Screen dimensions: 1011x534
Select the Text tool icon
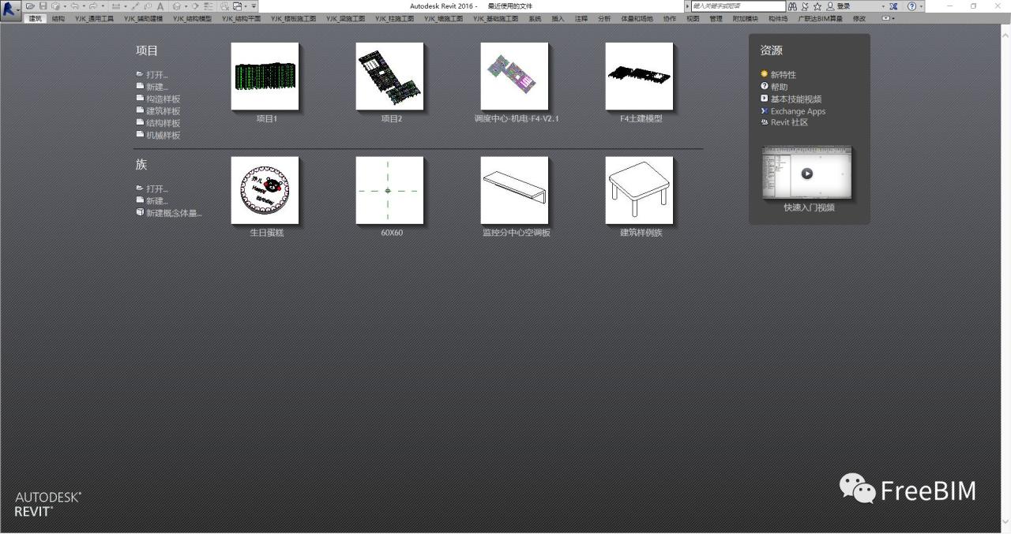click(160, 6)
